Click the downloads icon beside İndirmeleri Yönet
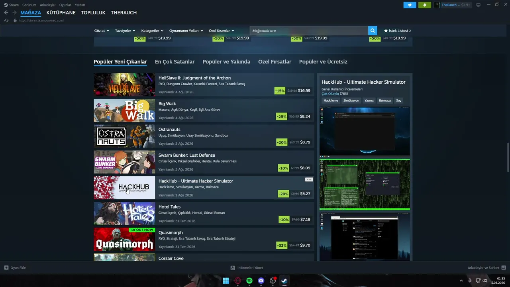The image size is (510, 287). click(x=233, y=268)
